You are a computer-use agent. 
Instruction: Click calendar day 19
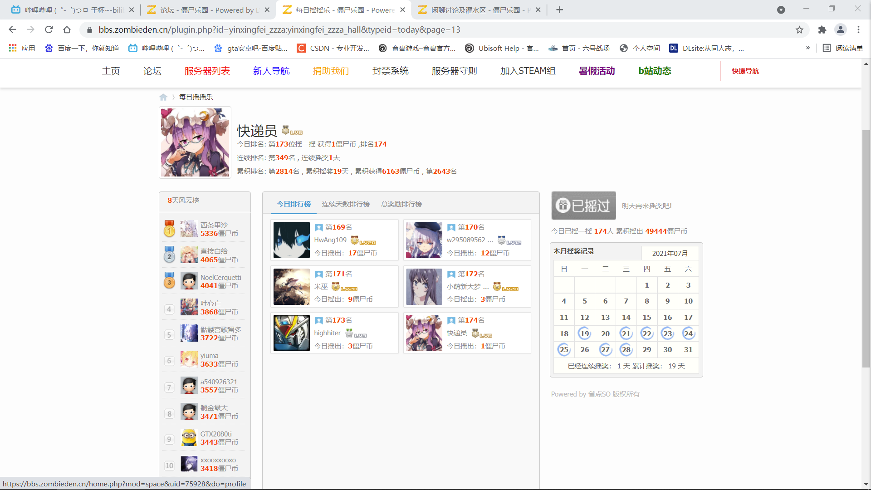585,333
